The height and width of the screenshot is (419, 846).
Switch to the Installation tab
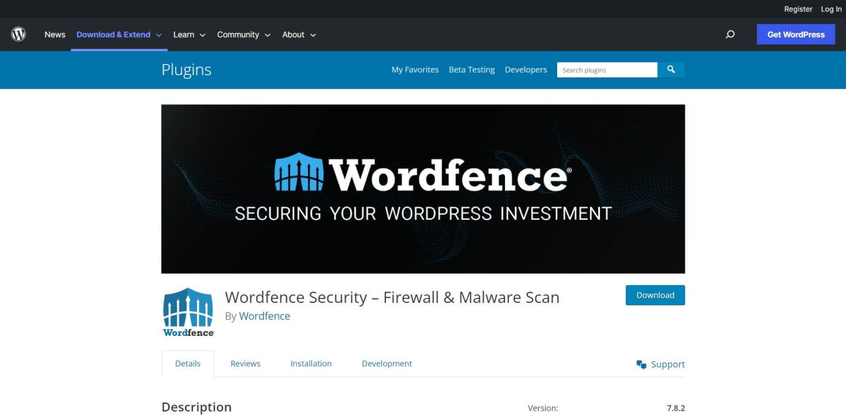pyautogui.click(x=311, y=364)
